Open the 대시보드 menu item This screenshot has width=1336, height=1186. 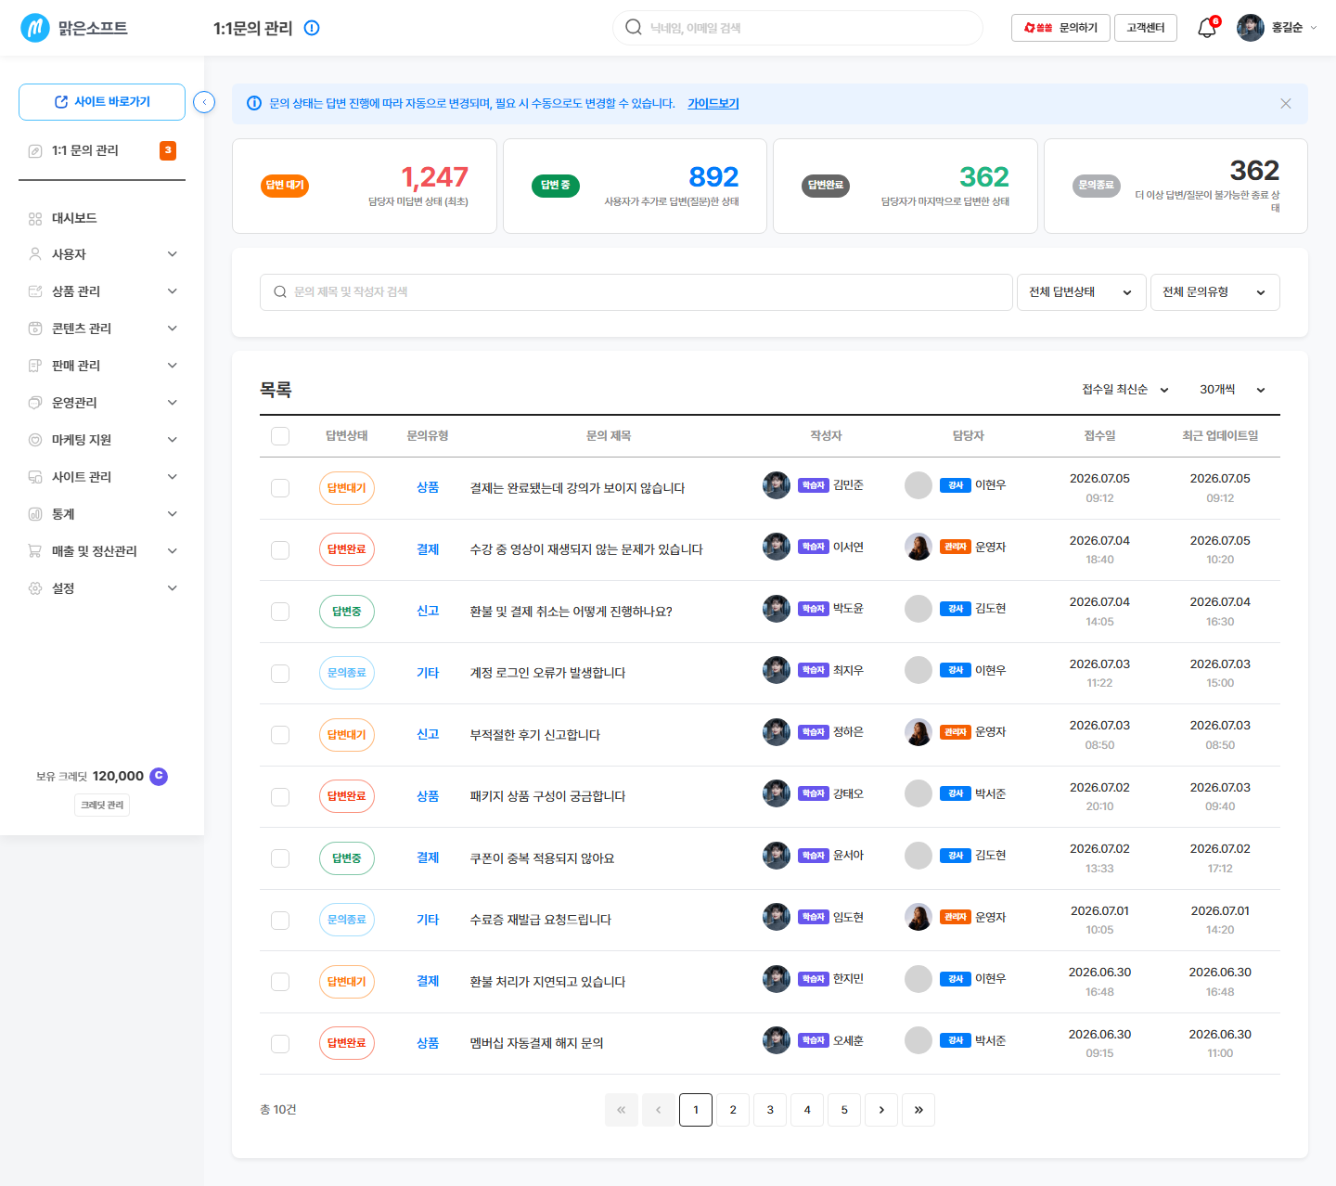pyautogui.click(x=102, y=219)
